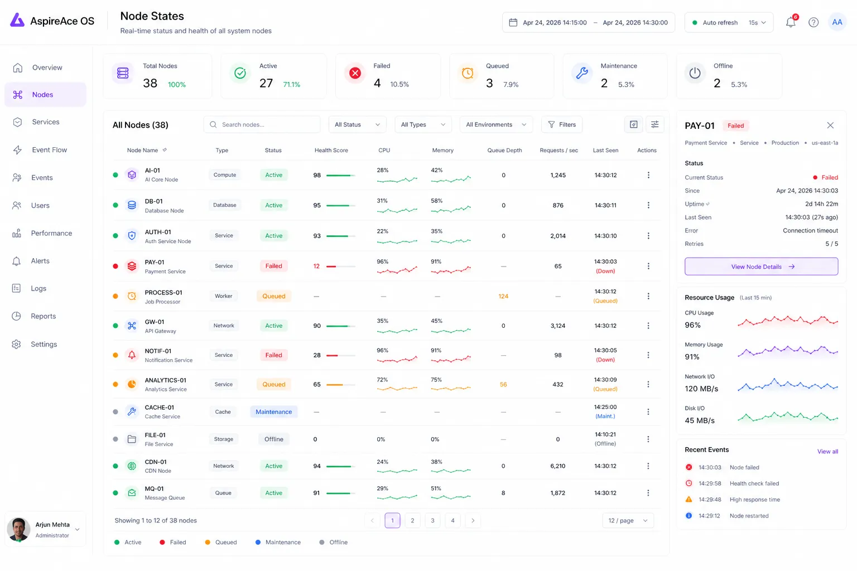Click the Offline card power icon
Screen dimensions: 857x571
695,73
